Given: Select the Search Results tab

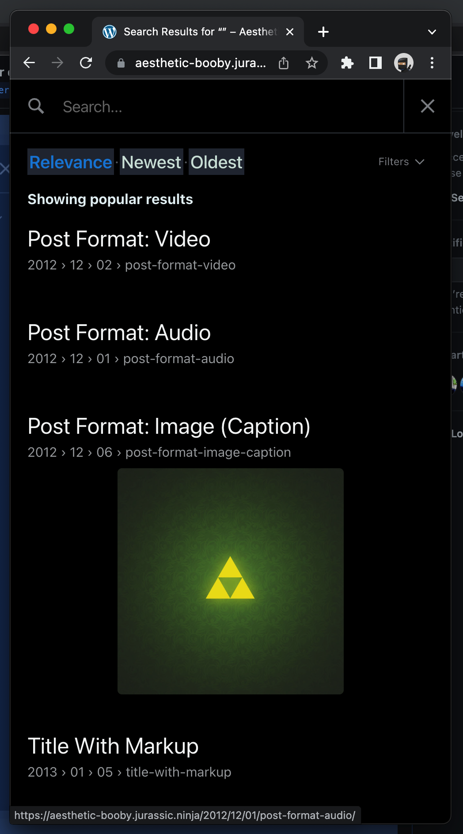Looking at the screenshot, I should point(198,32).
